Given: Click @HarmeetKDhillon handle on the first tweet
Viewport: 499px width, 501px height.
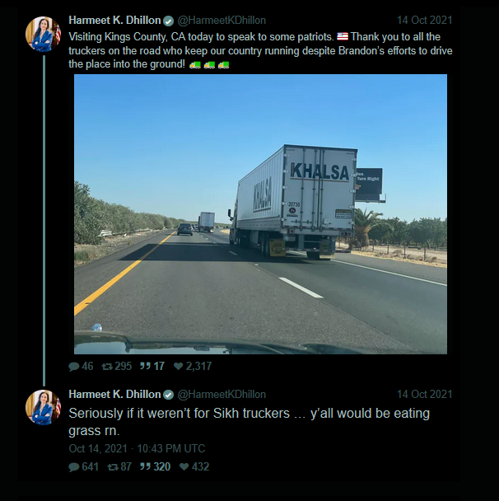Looking at the screenshot, I should click(222, 20).
